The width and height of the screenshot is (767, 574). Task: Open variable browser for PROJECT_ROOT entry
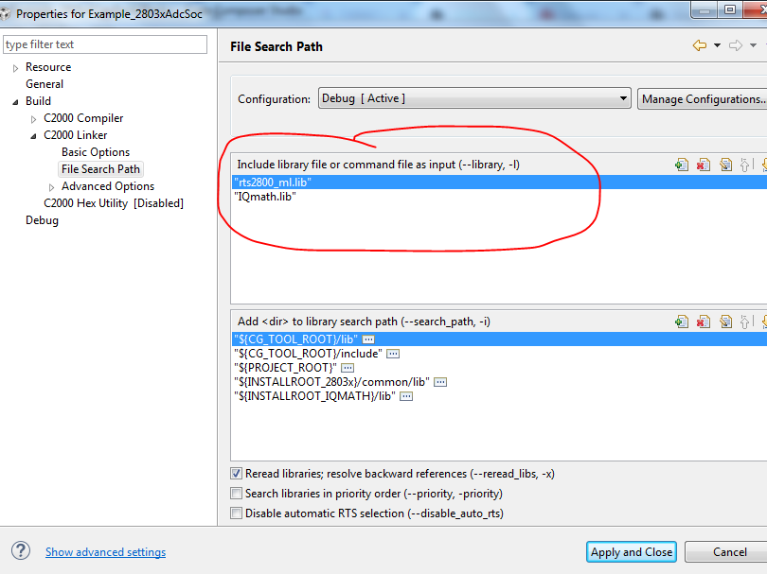tap(348, 368)
